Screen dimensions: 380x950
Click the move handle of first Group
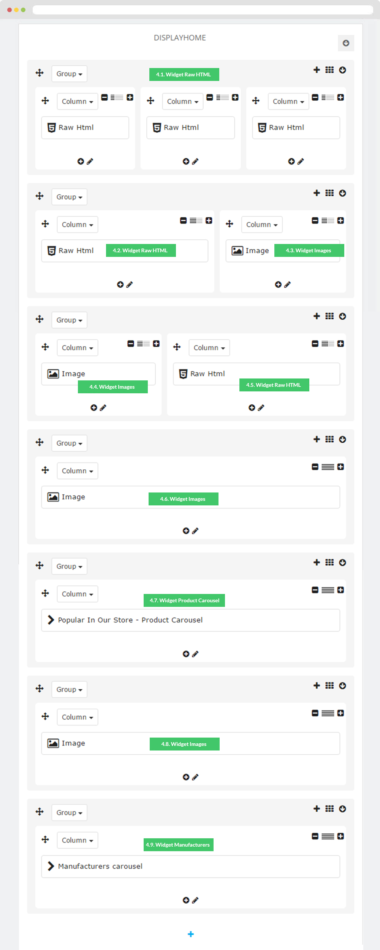(40, 73)
